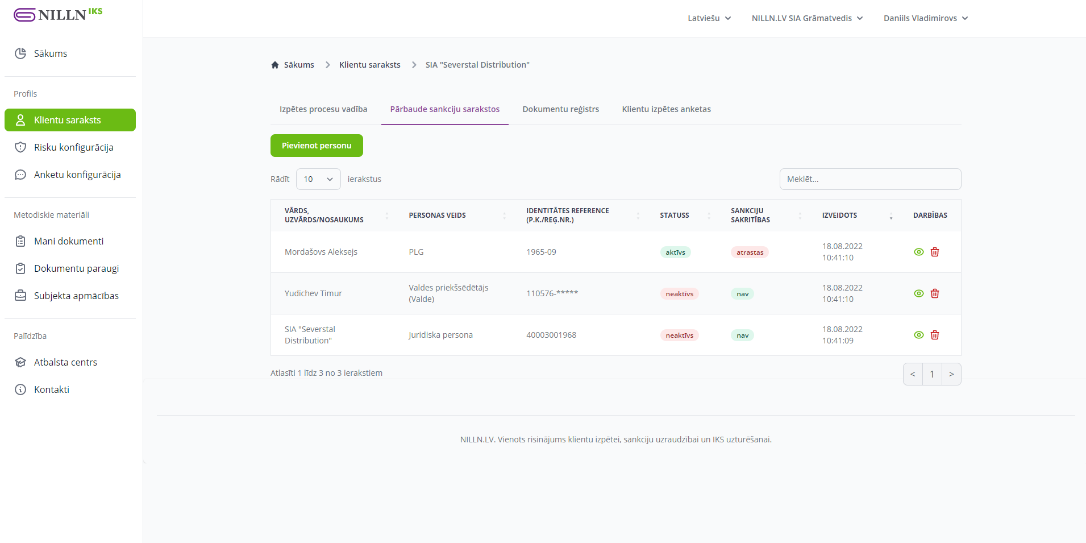1086x543 pixels.
Task: Go to next page of results
Action: (x=951, y=374)
